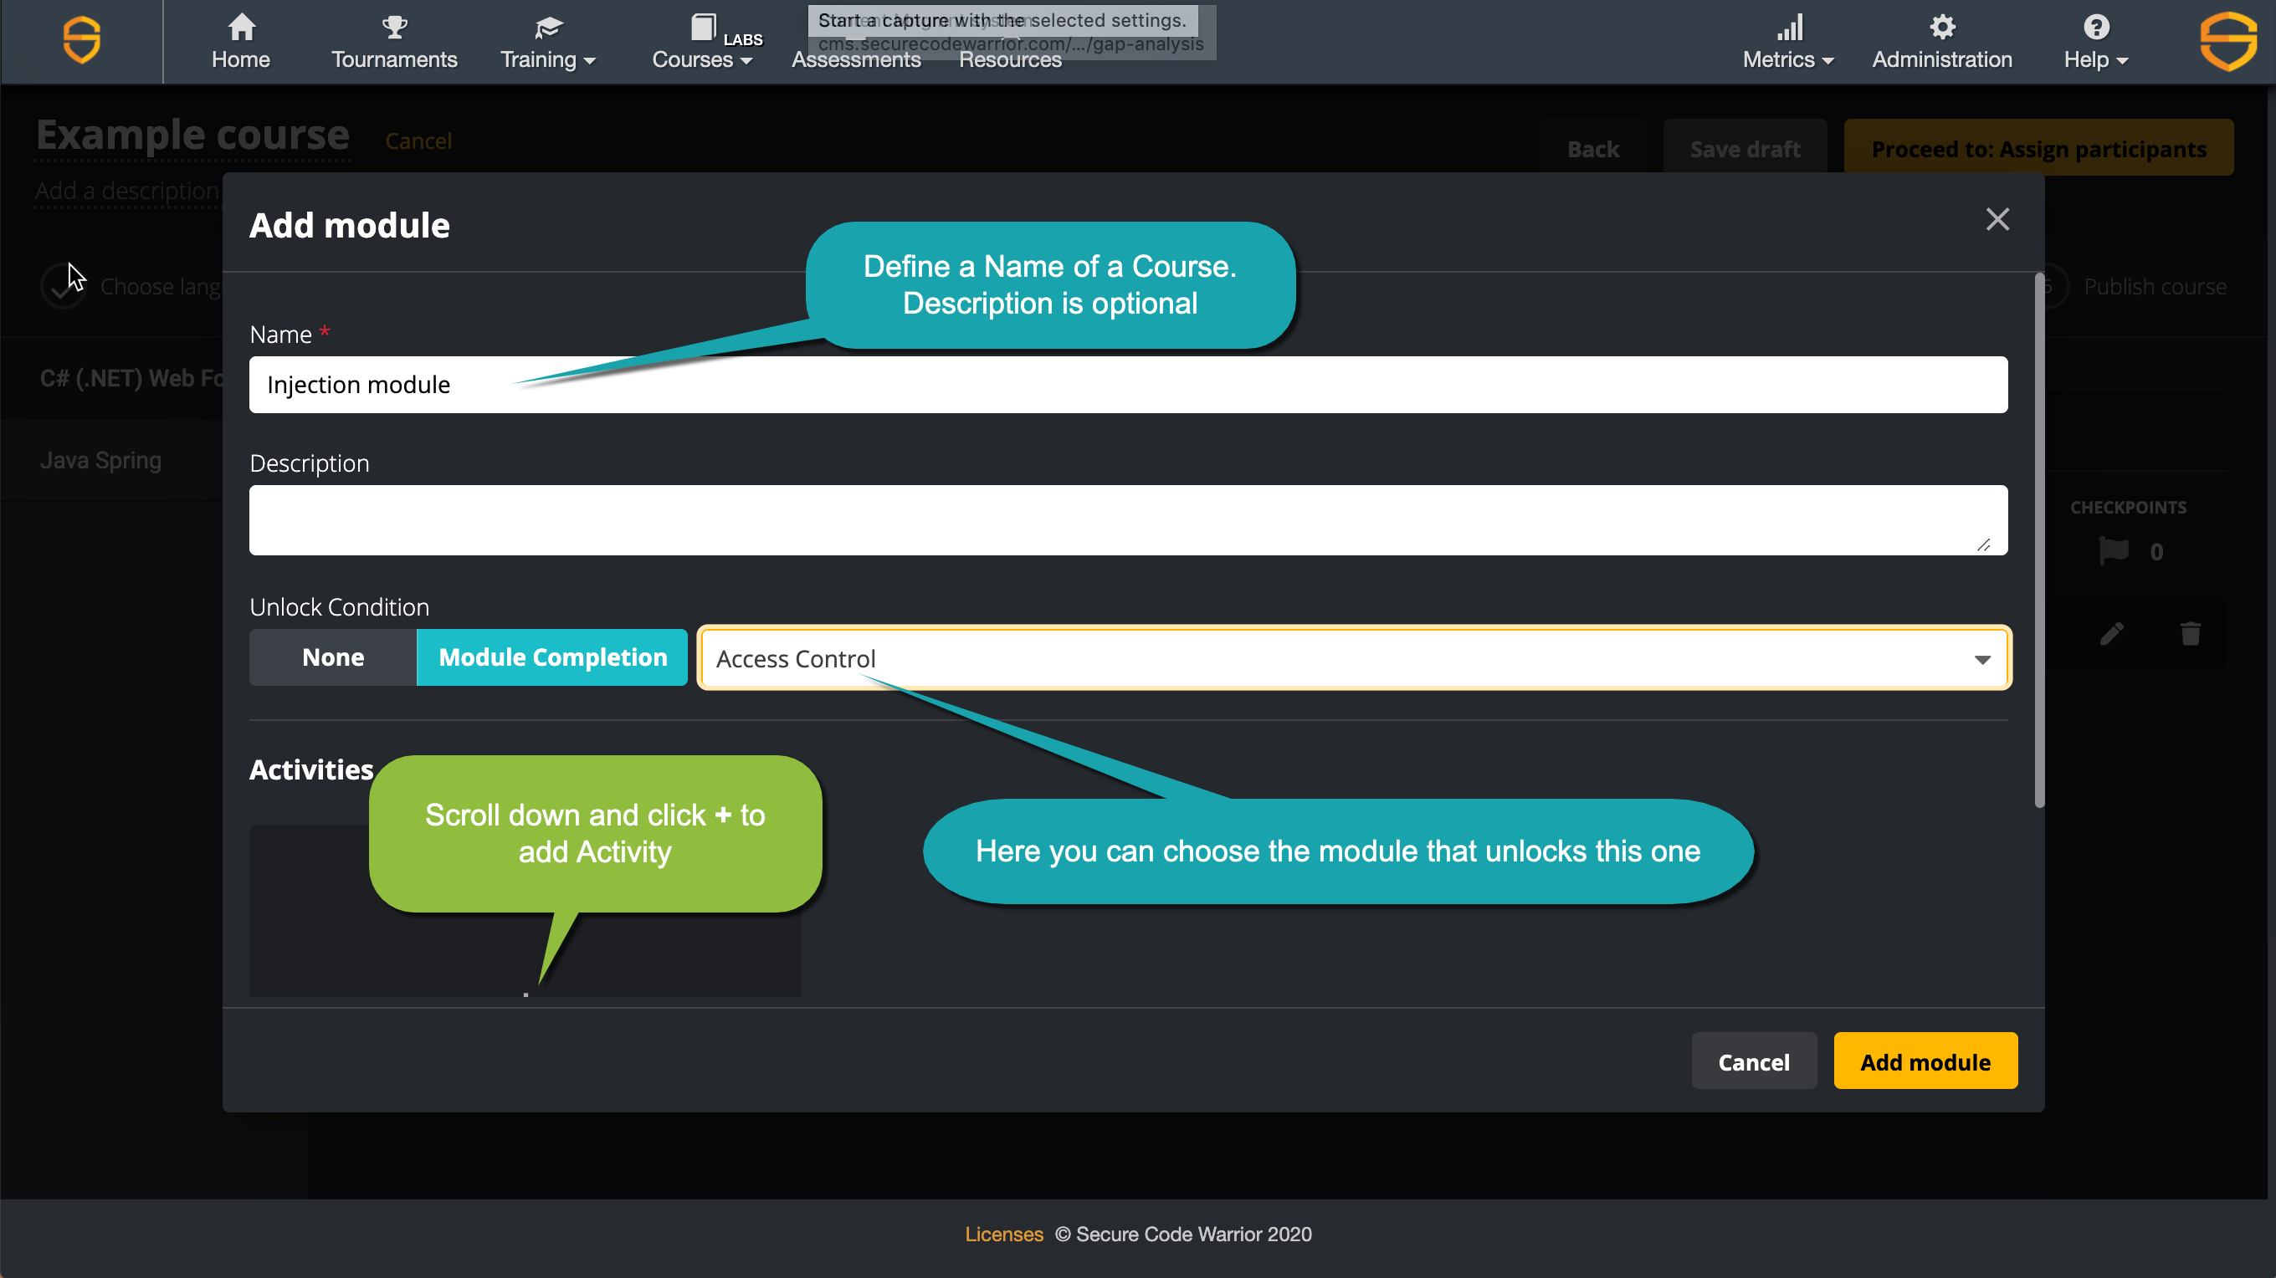Close the Add module dialog via X
Image resolution: width=2276 pixels, height=1278 pixels.
pyautogui.click(x=1997, y=219)
